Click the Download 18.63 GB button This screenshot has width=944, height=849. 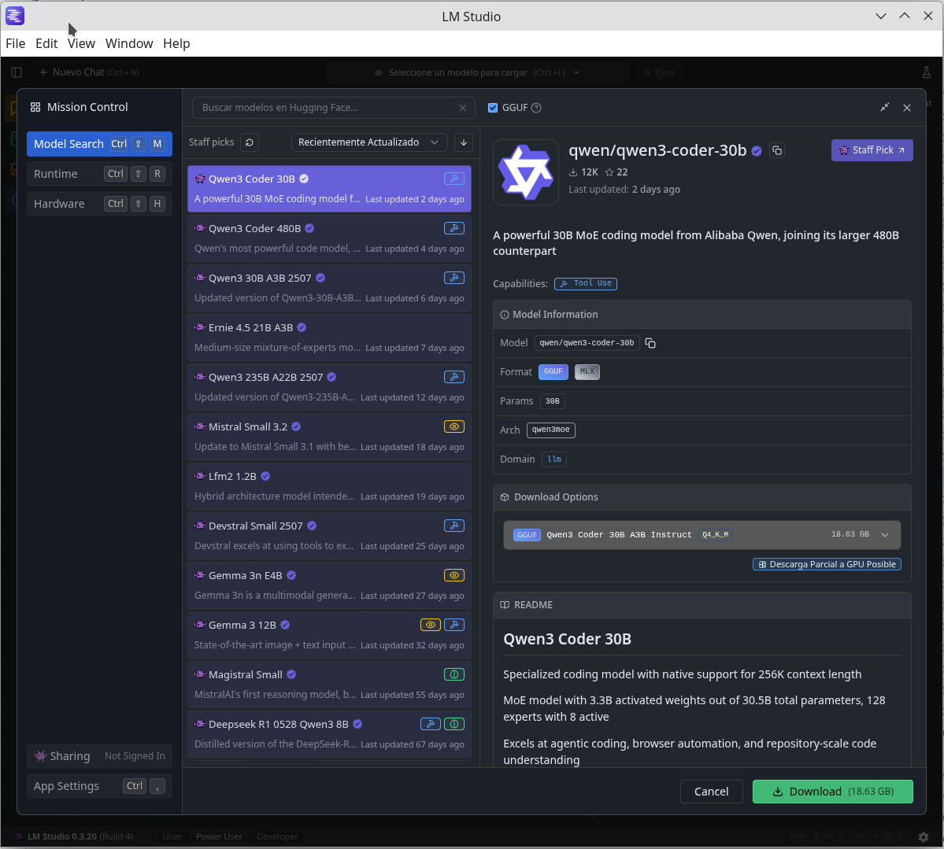pyautogui.click(x=833, y=792)
